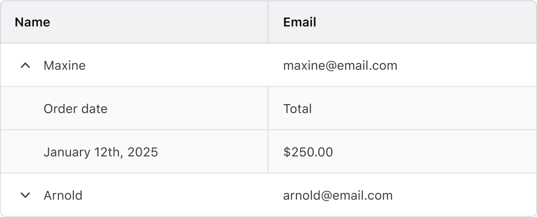
Task: Collapse Maxine's row using the up chevron
Action: (x=26, y=65)
